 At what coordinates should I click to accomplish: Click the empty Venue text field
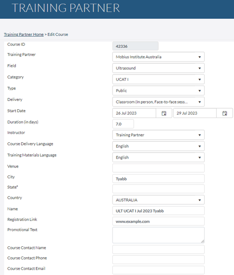159,168
